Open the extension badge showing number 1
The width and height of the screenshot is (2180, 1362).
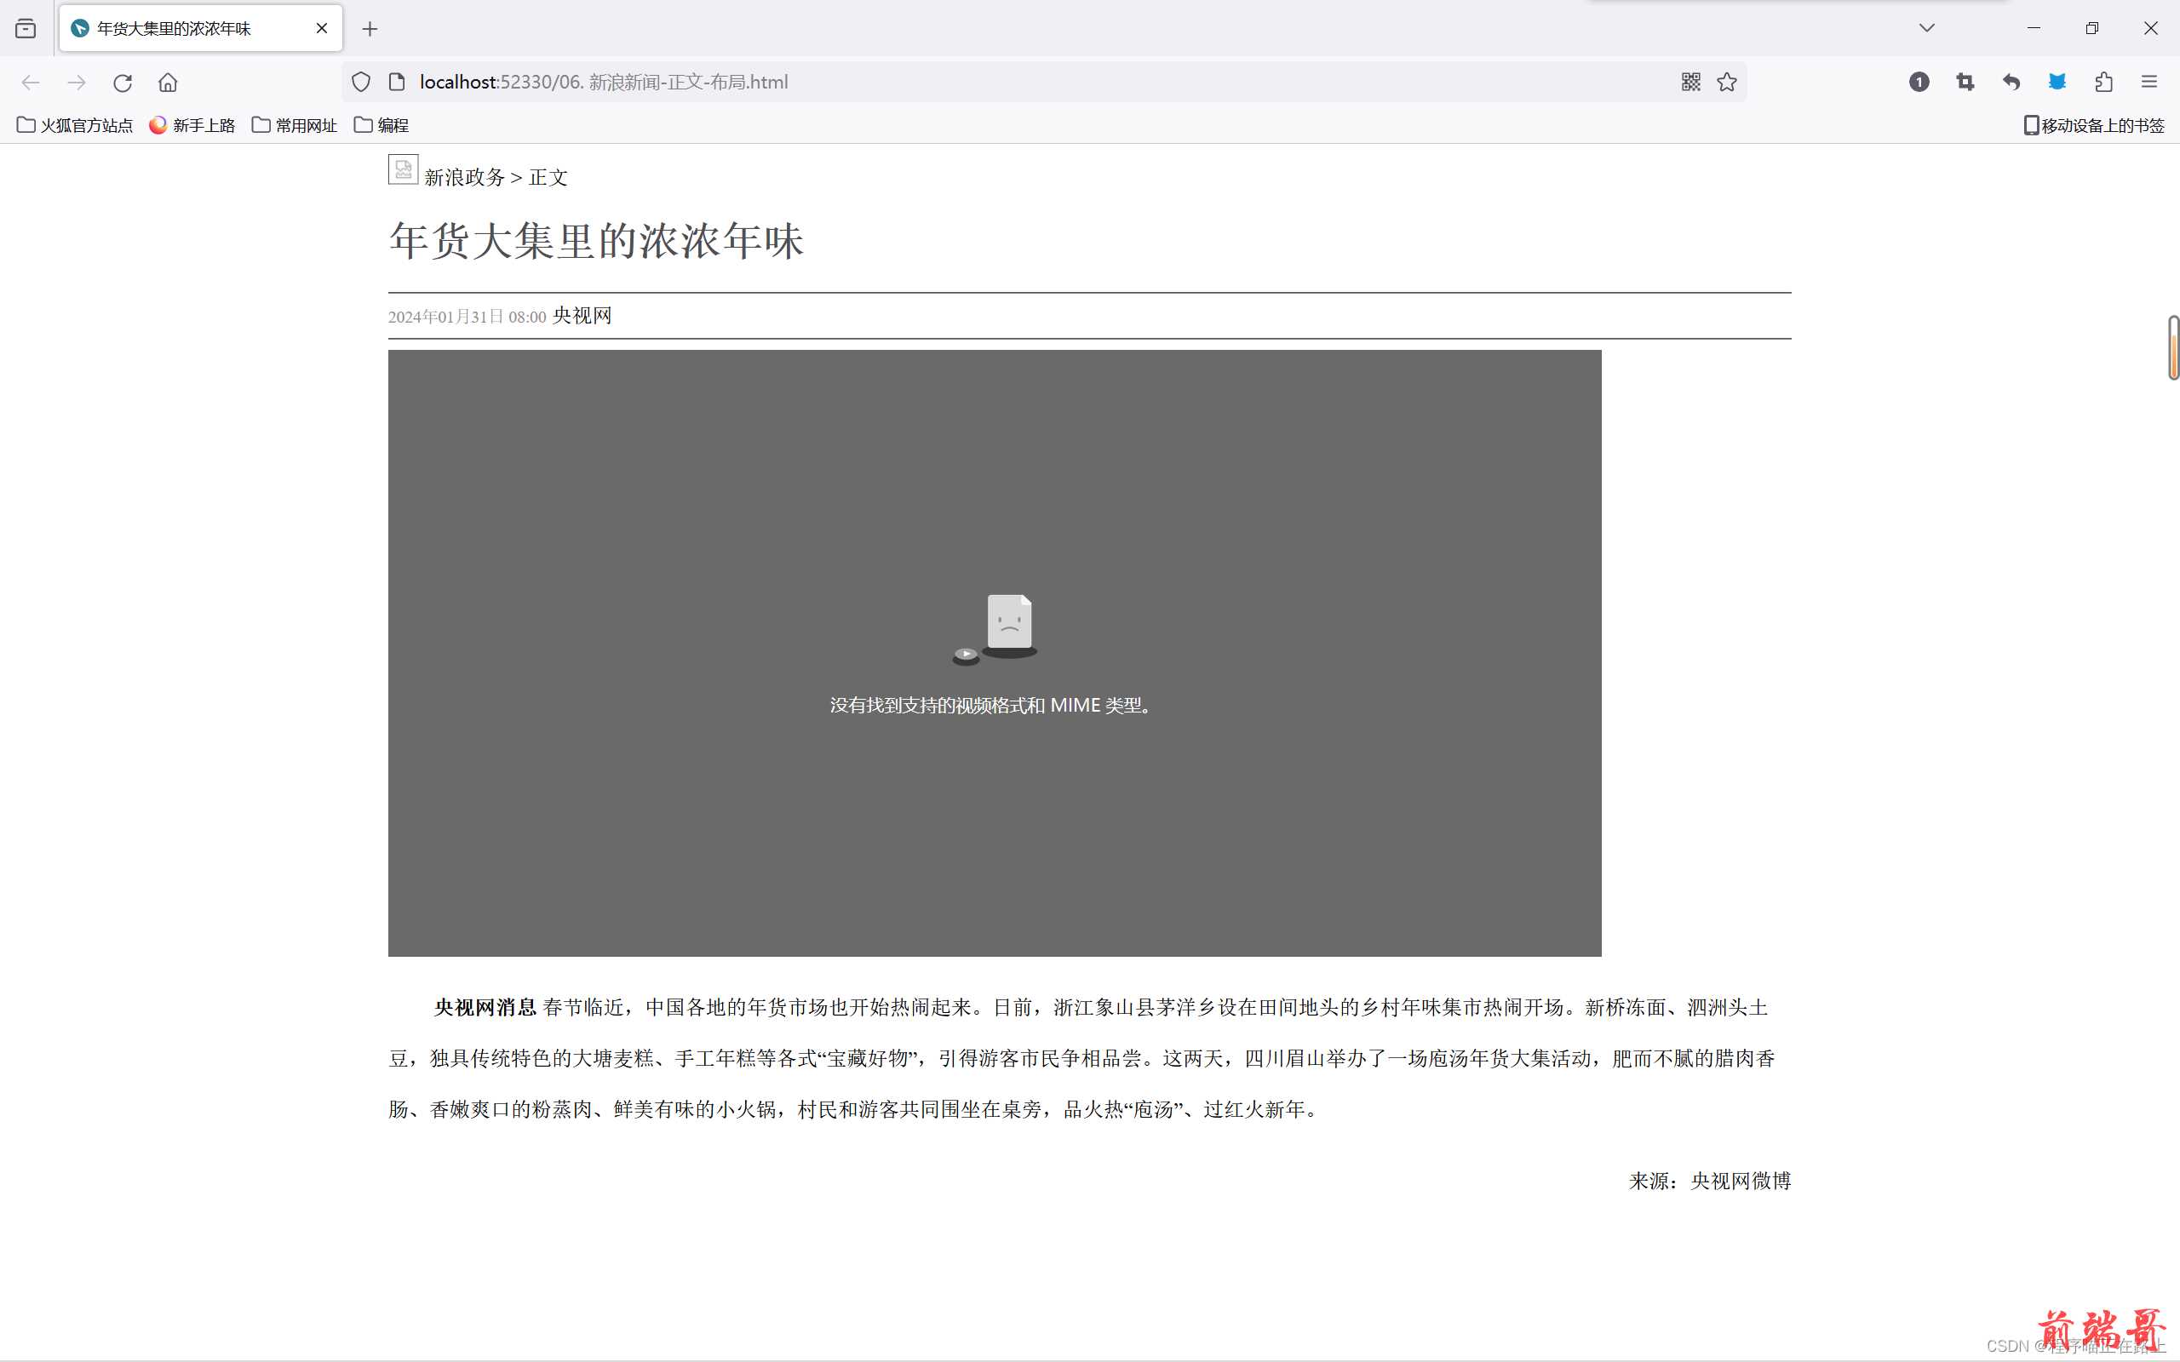coord(1919,82)
